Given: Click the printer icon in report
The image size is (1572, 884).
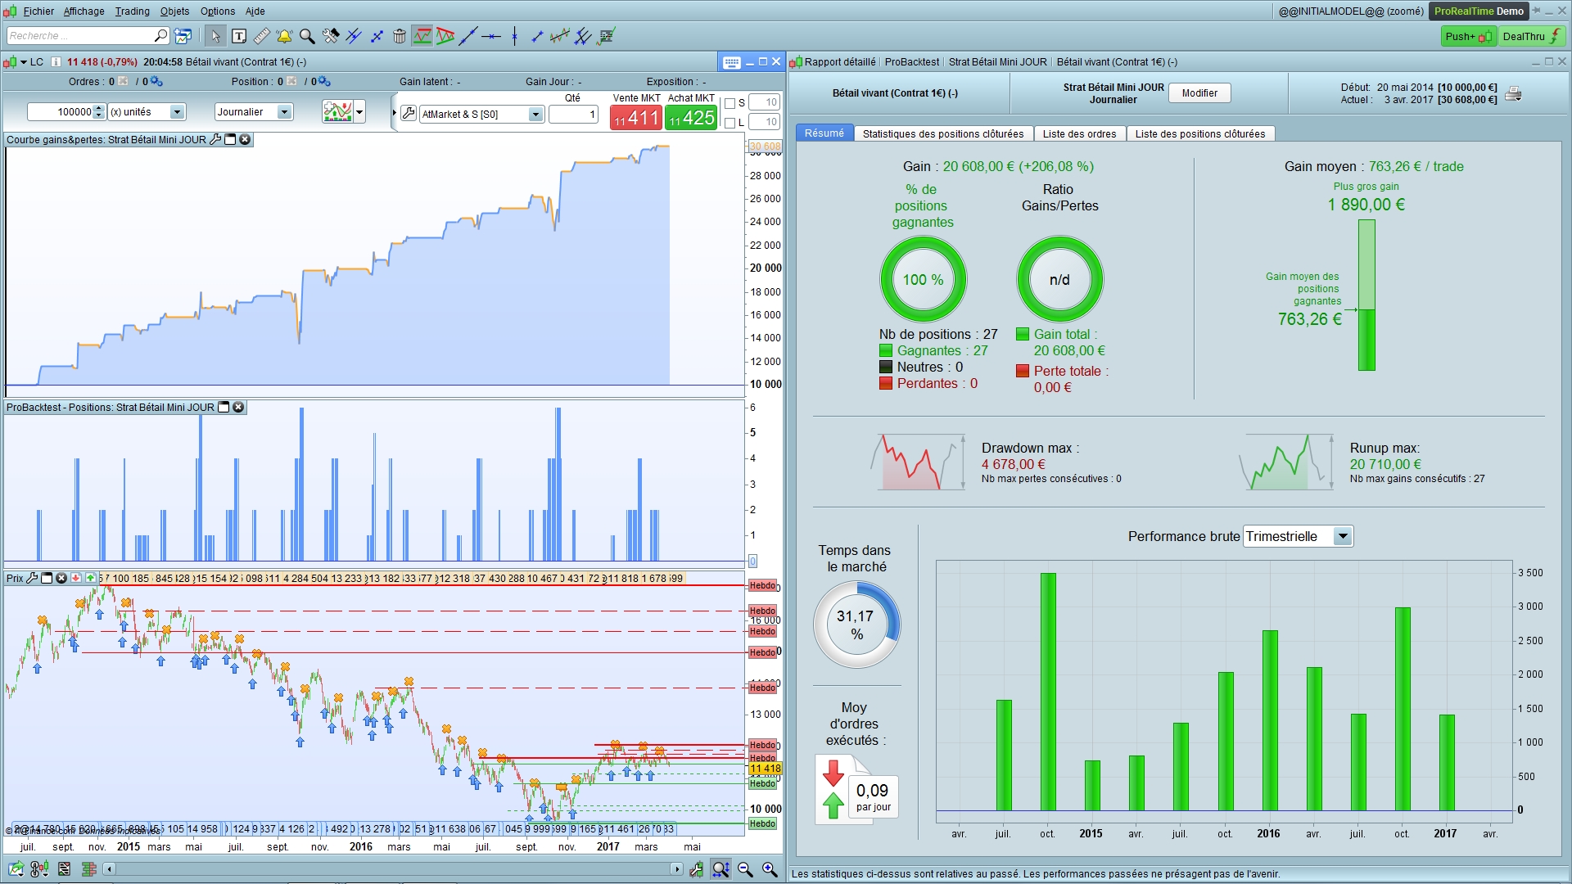Looking at the screenshot, I should (1513, 93).
